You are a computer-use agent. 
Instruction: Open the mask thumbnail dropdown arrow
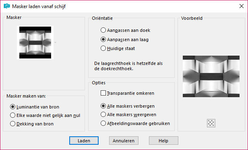[55, 42]
